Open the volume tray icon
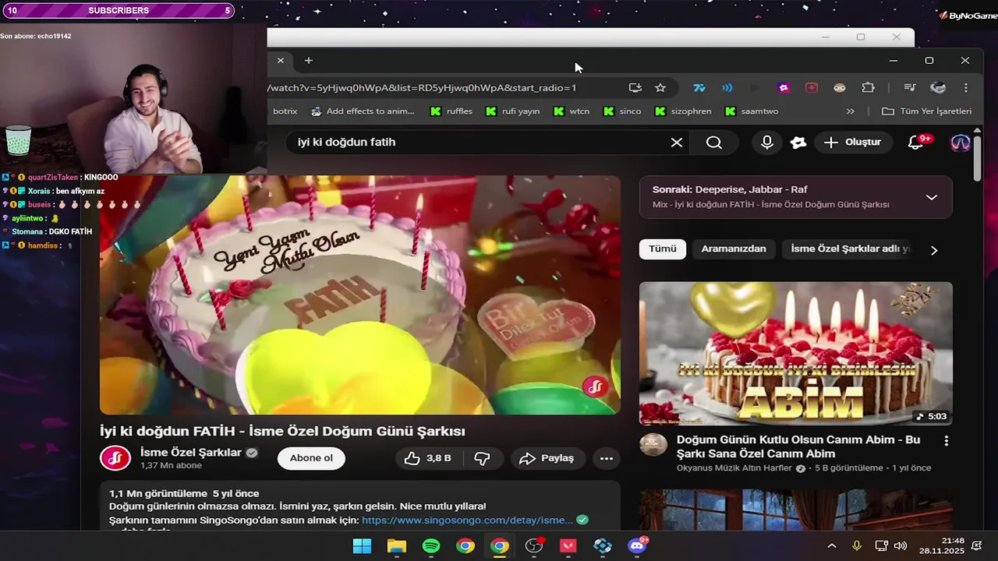998x561 pixels. pyautogui.click(x=901, y=545)
